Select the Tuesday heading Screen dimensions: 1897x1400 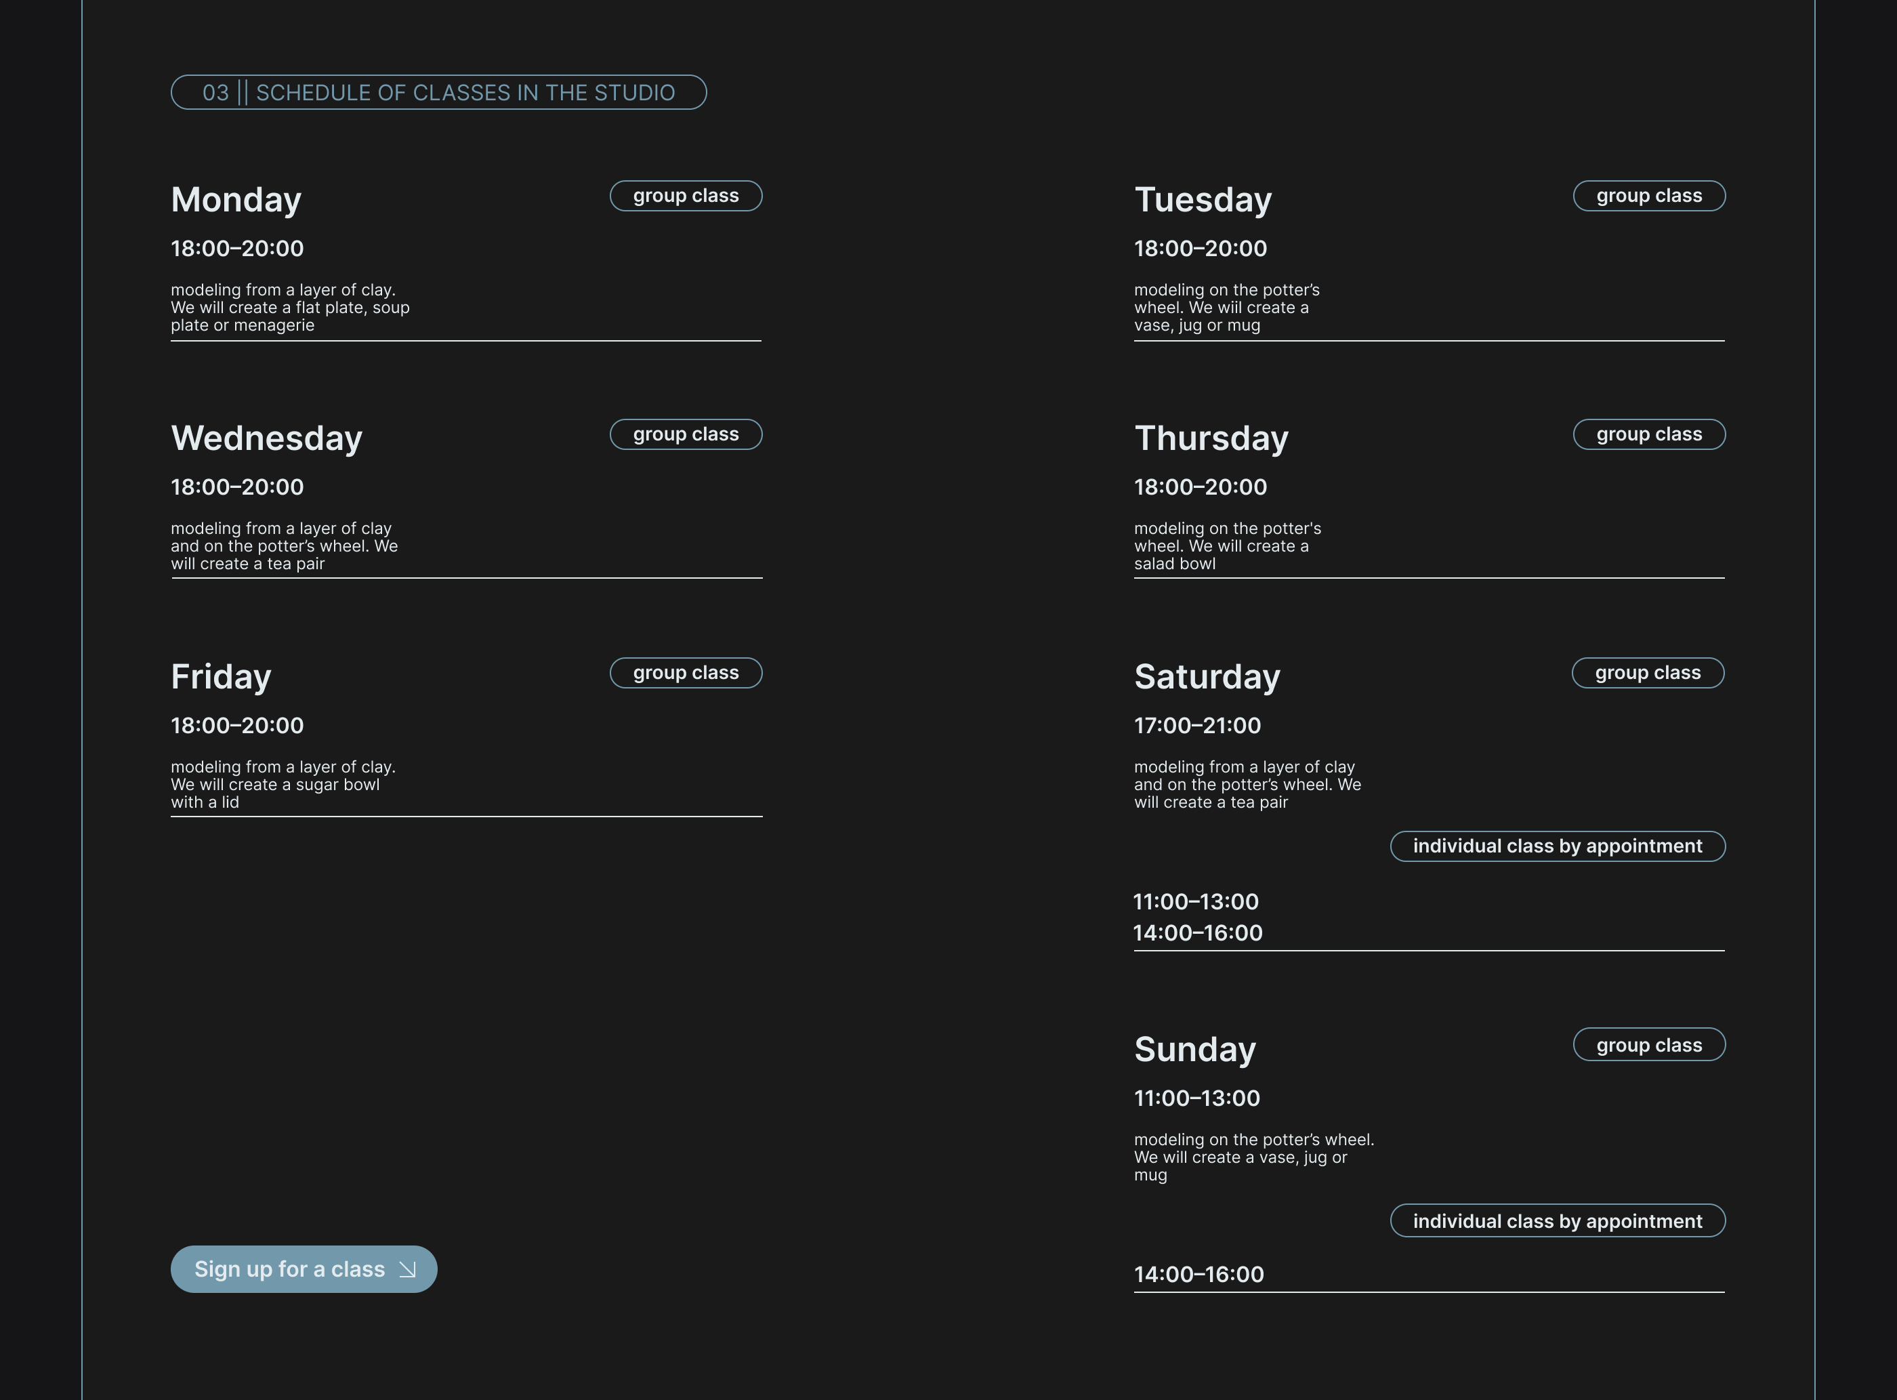[x=1203, y=200]
